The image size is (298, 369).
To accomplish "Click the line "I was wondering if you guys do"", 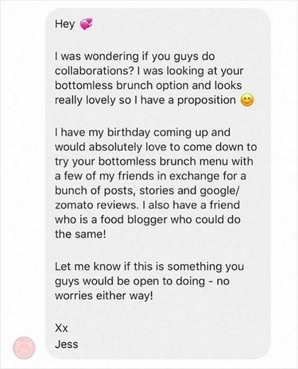I will coord(135,57).
